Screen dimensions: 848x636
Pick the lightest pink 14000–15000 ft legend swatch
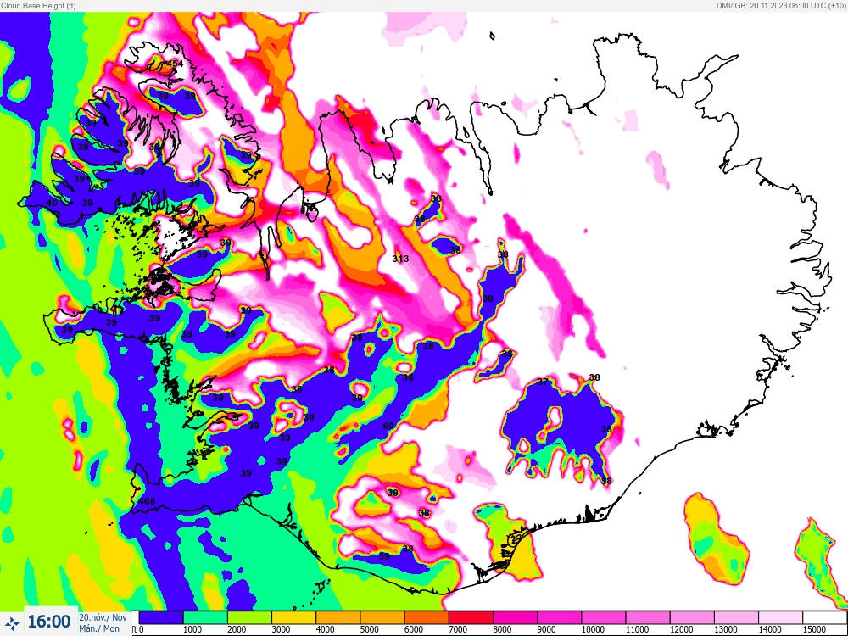[782, 617]
